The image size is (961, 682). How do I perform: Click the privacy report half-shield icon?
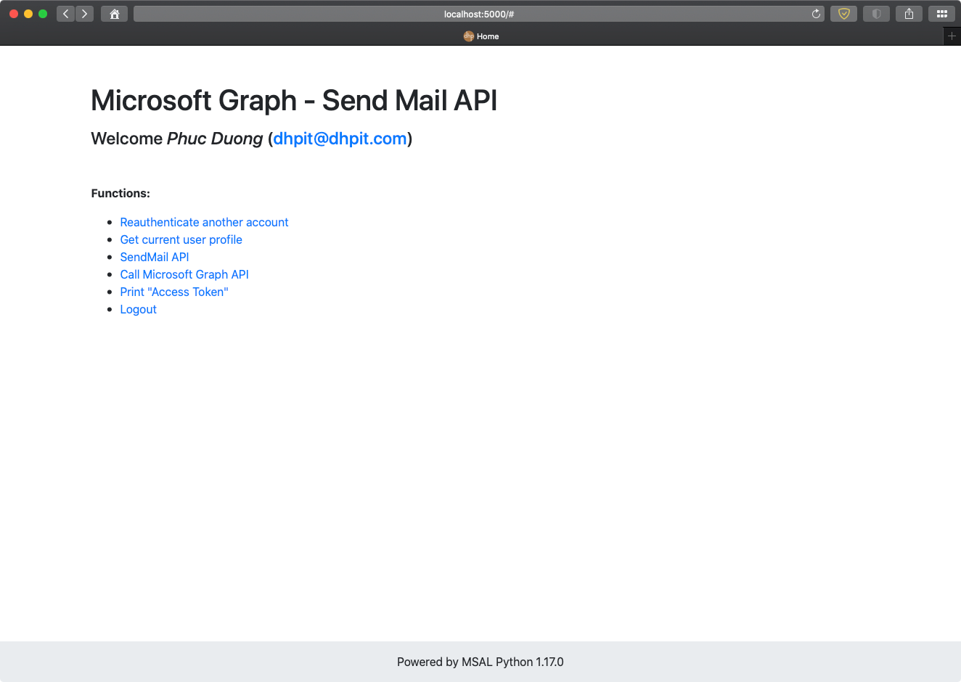876,14
